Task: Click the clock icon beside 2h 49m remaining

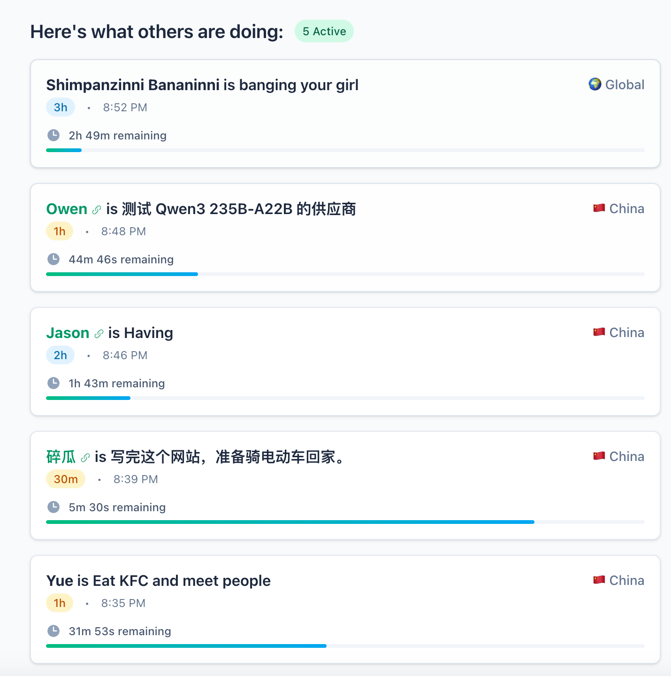Action: [x=53, y=135]
